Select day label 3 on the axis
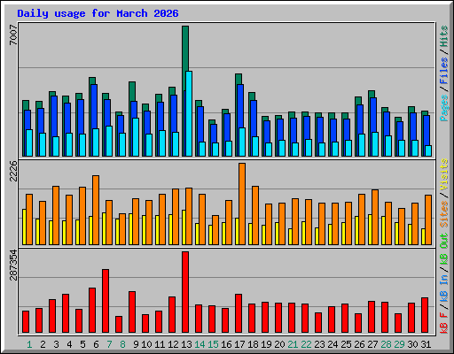 coord(56,344)
